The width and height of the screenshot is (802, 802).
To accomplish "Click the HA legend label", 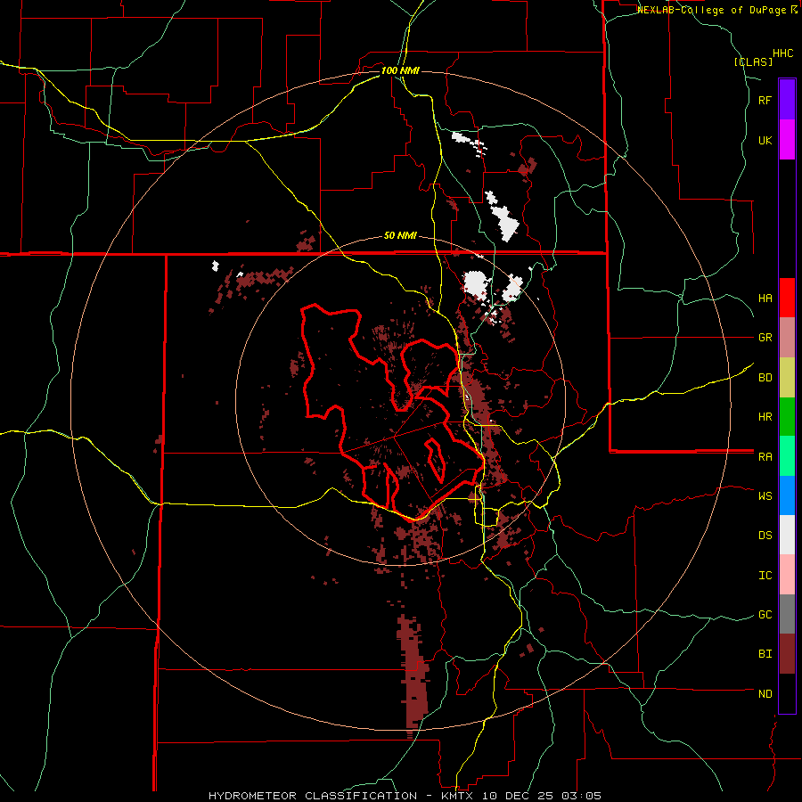I will [765, 299].
